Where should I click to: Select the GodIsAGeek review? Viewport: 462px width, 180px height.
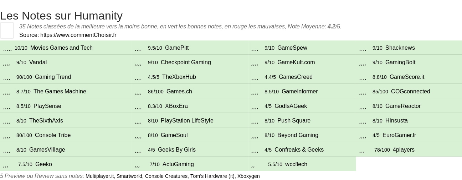(x=291, y=106)
